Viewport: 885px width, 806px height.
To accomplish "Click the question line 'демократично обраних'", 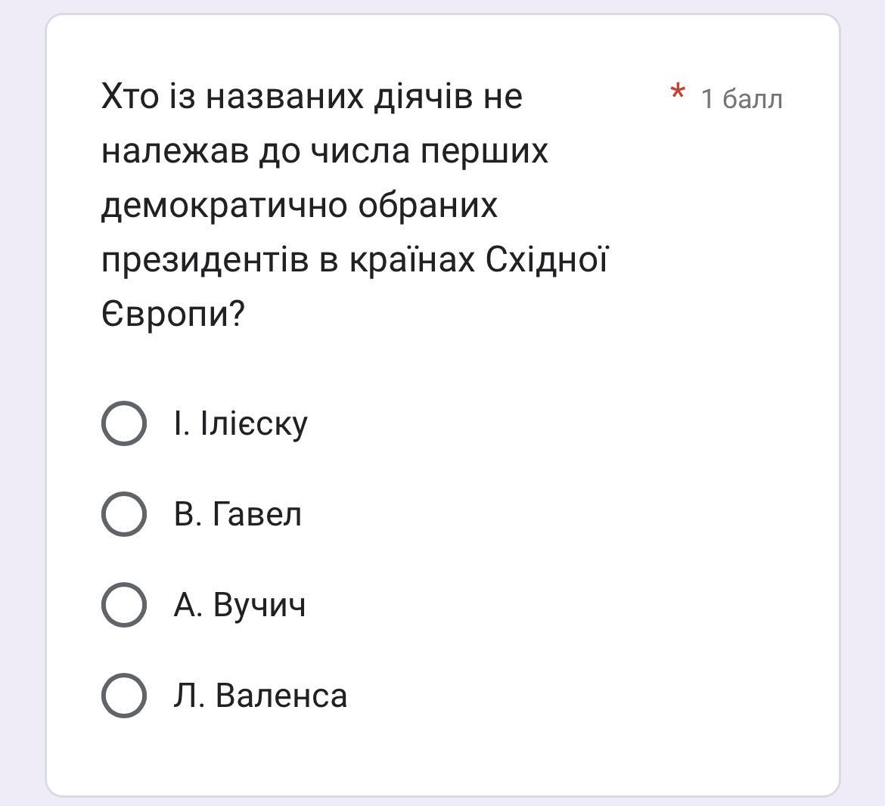I will 300,206.
